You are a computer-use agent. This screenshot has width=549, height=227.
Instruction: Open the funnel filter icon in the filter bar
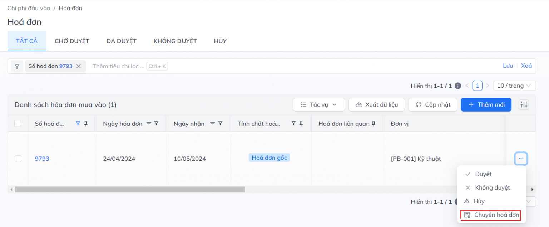[x=17, y=66]
